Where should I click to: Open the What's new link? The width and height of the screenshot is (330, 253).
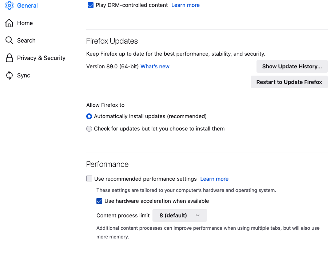point(155,67)
